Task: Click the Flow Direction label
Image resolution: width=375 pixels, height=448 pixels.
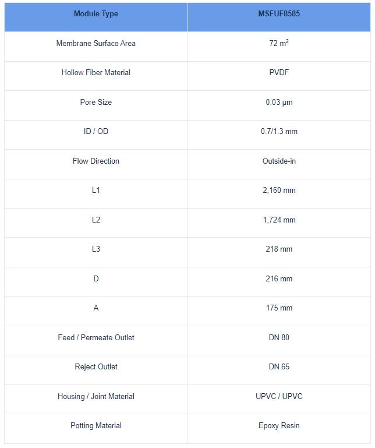Action: coord(96,161)
